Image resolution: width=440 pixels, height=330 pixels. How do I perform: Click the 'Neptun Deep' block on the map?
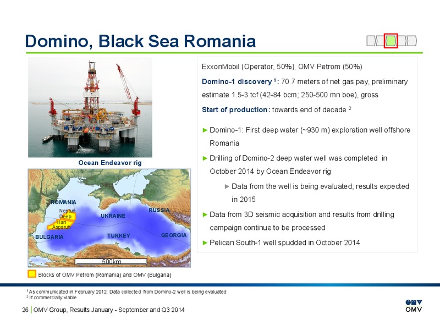coord(68,216)
